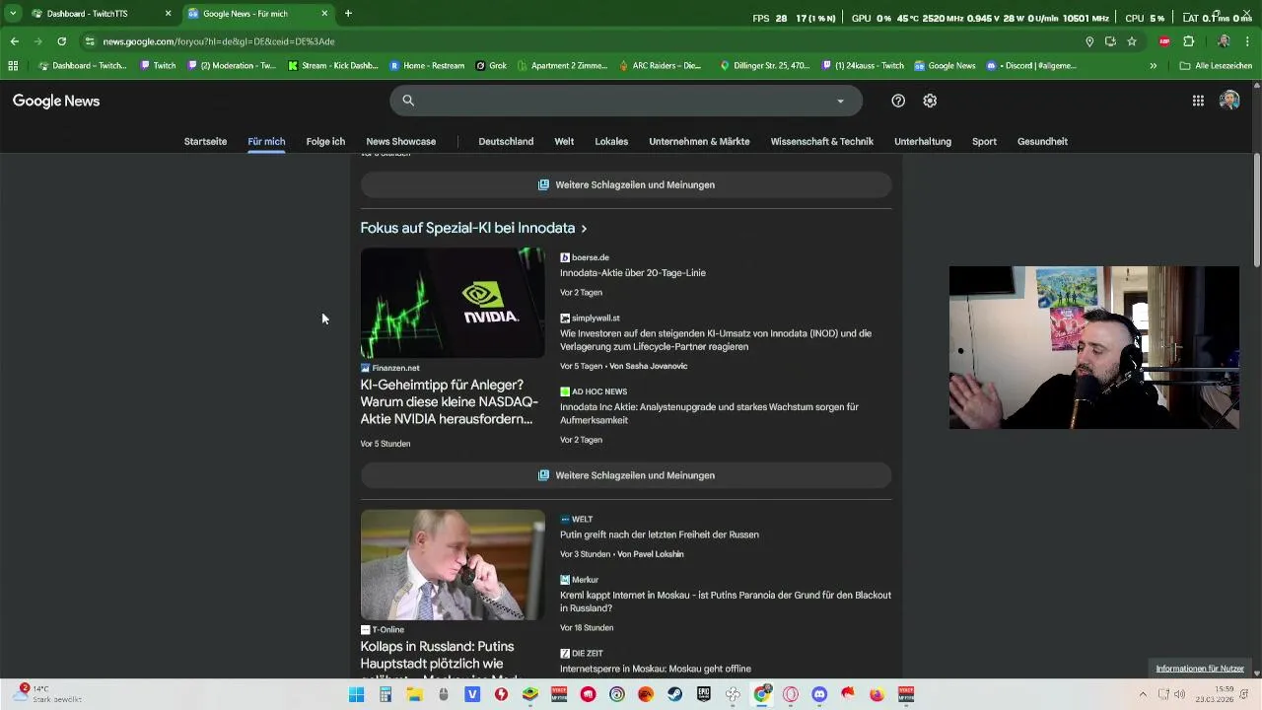
Task: Open Gesundheit section
Action: [1042, 141]
